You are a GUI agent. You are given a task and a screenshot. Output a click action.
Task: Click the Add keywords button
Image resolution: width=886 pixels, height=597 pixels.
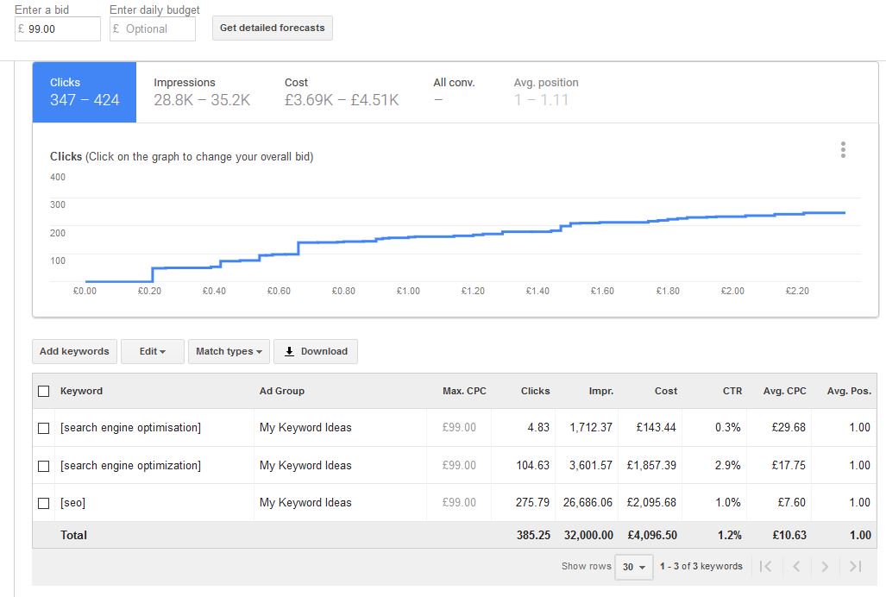tap(74, 351)
